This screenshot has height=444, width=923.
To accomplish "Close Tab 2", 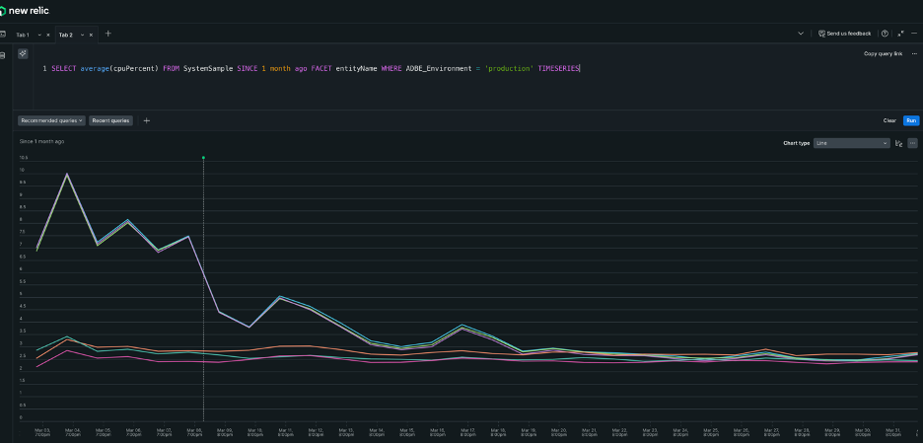I will click(x=94, y=35).
